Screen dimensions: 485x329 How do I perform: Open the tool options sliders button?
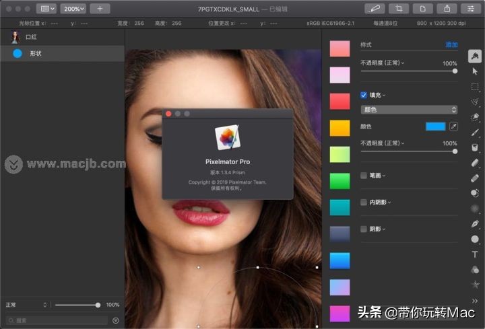471,9
